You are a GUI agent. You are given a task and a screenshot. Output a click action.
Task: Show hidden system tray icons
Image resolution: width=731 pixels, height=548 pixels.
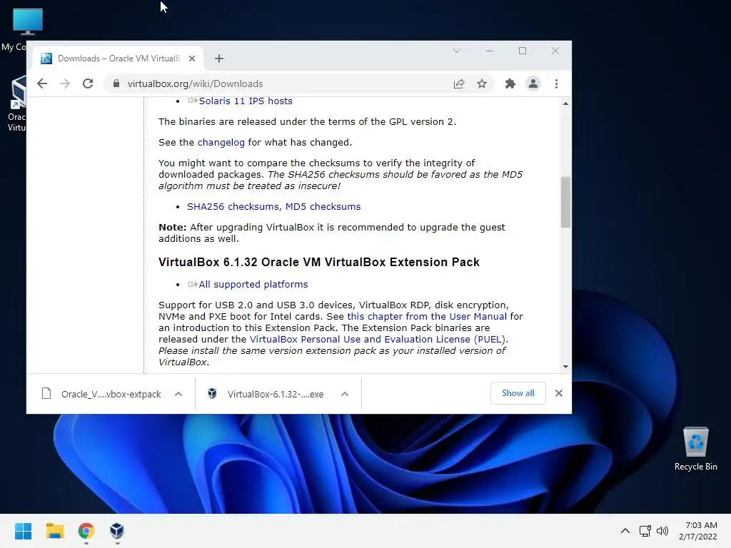point(625,531)
